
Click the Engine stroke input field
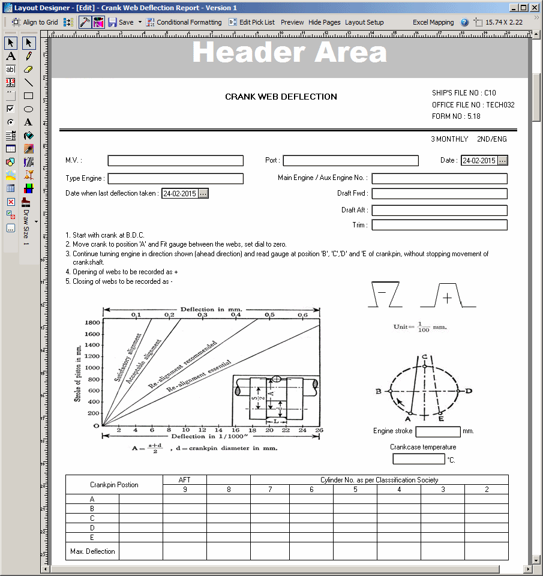tap(438, 431)
